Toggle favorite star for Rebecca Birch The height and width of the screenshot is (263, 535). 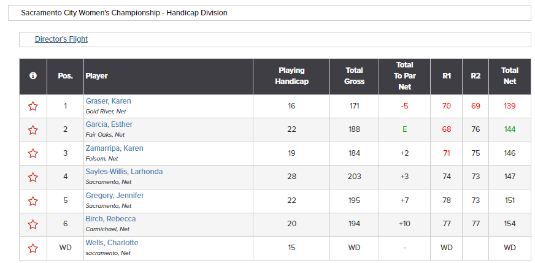pyautogui.click(x=33, y=224)
